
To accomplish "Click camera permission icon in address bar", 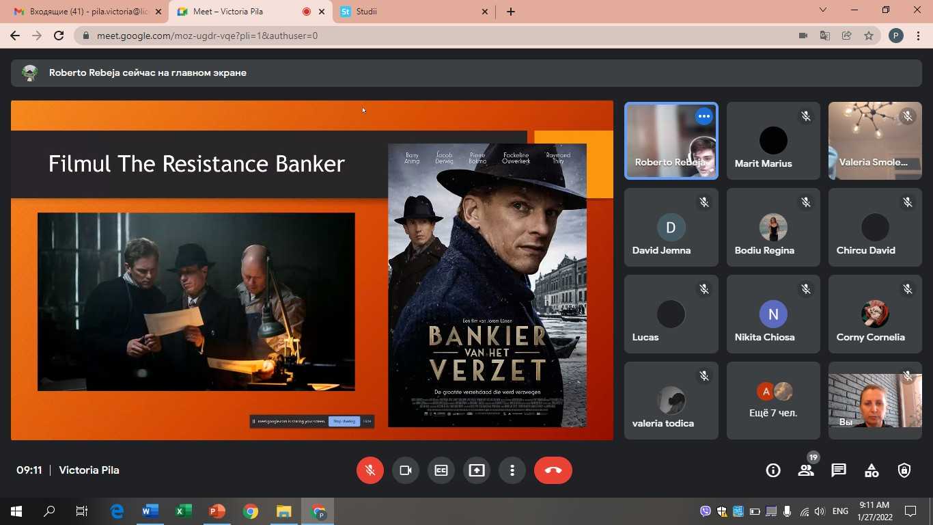I will click(803, 36).
